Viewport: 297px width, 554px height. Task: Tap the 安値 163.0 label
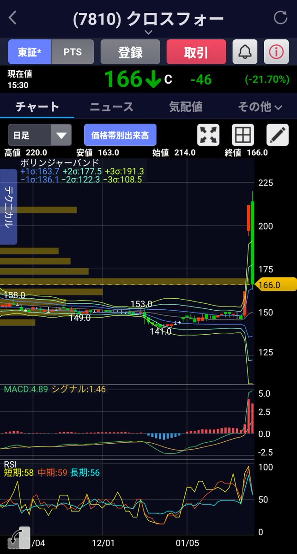(x=97, y=153)
